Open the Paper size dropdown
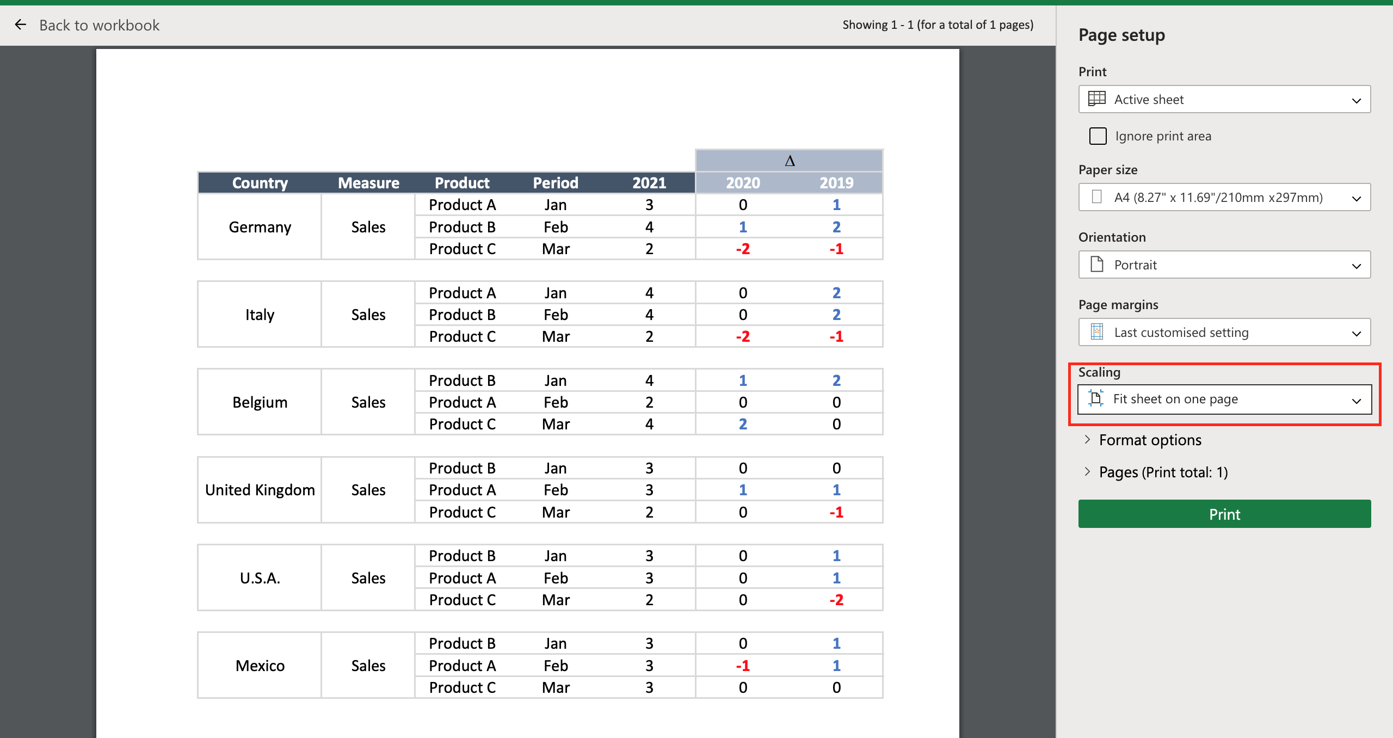 (1225, 197)
